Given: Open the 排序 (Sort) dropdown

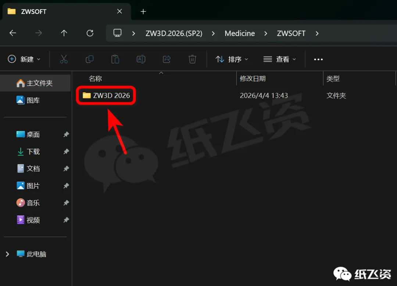Looking at the screenshot, I should (232, 59).
